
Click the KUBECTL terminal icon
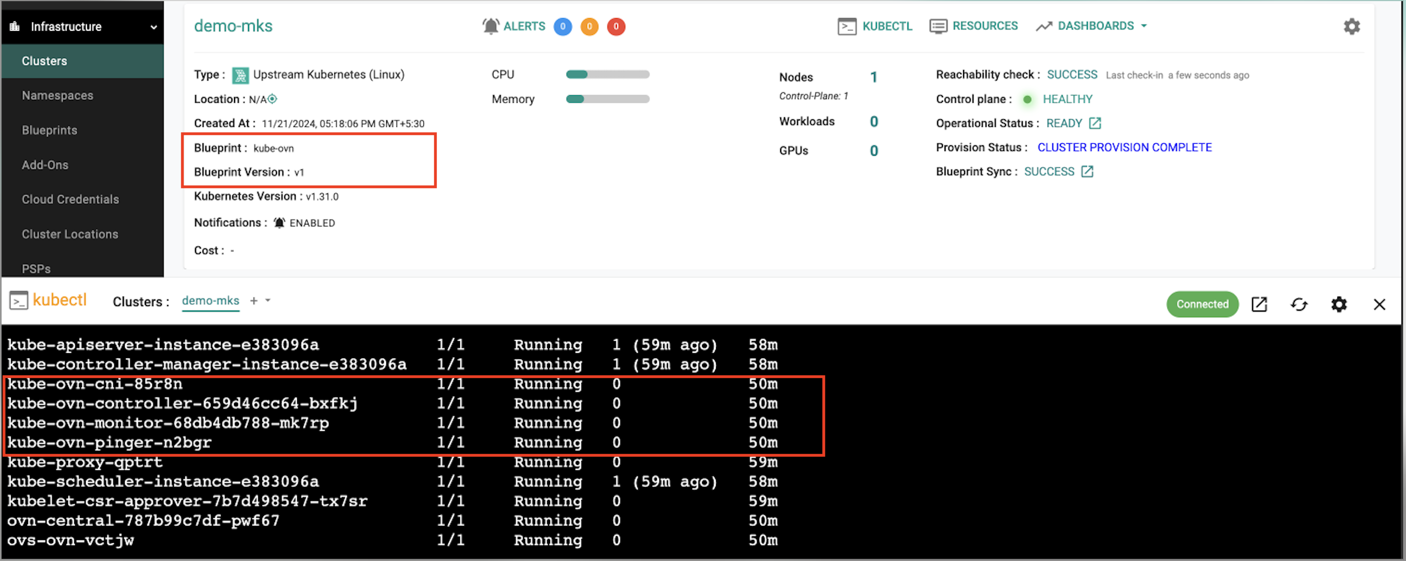point(846,26)
